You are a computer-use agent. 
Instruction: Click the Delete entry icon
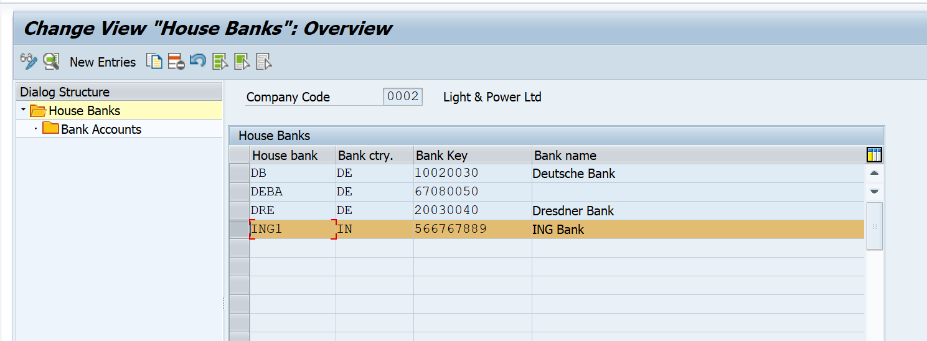(x=176, y=61)
